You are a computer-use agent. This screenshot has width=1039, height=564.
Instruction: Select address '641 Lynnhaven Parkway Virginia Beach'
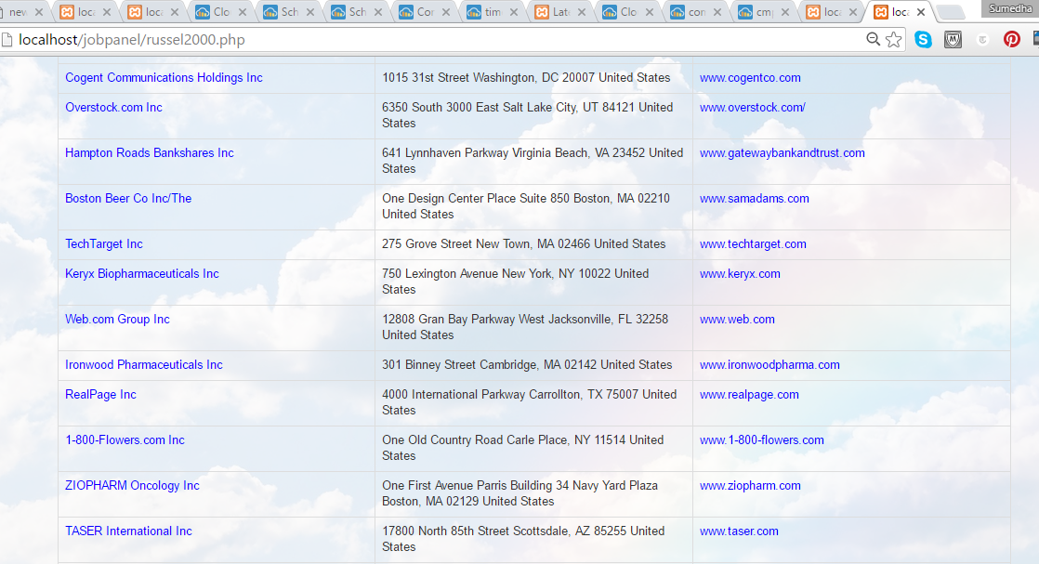tap(485, 153)
